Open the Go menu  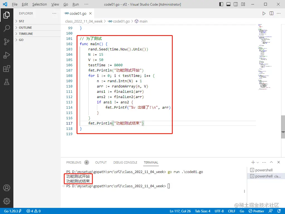[x=66, y=4]
